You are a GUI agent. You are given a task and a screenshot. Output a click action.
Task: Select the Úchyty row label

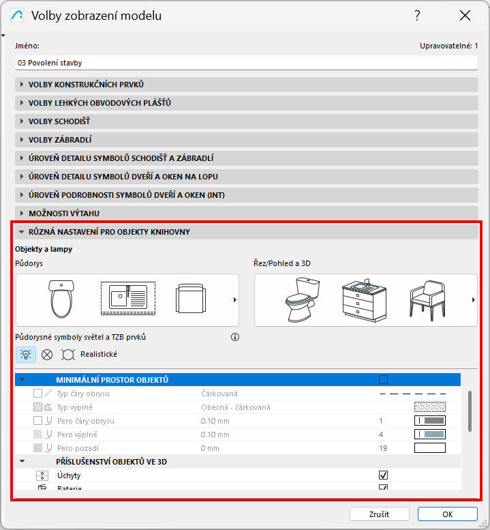(x=69, y=475)
